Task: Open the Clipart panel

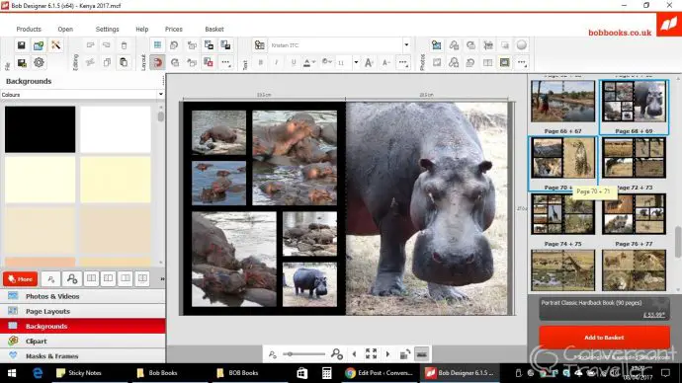Action: tap(83, 341)
